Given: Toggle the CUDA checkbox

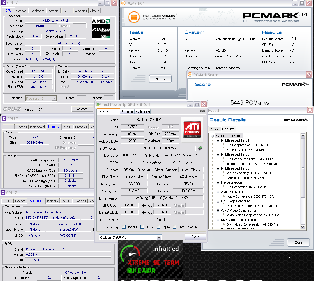Looking at the screenshot, I should click(142, 227).
